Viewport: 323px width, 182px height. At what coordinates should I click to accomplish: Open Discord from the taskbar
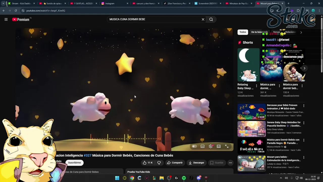click(199, 178)
